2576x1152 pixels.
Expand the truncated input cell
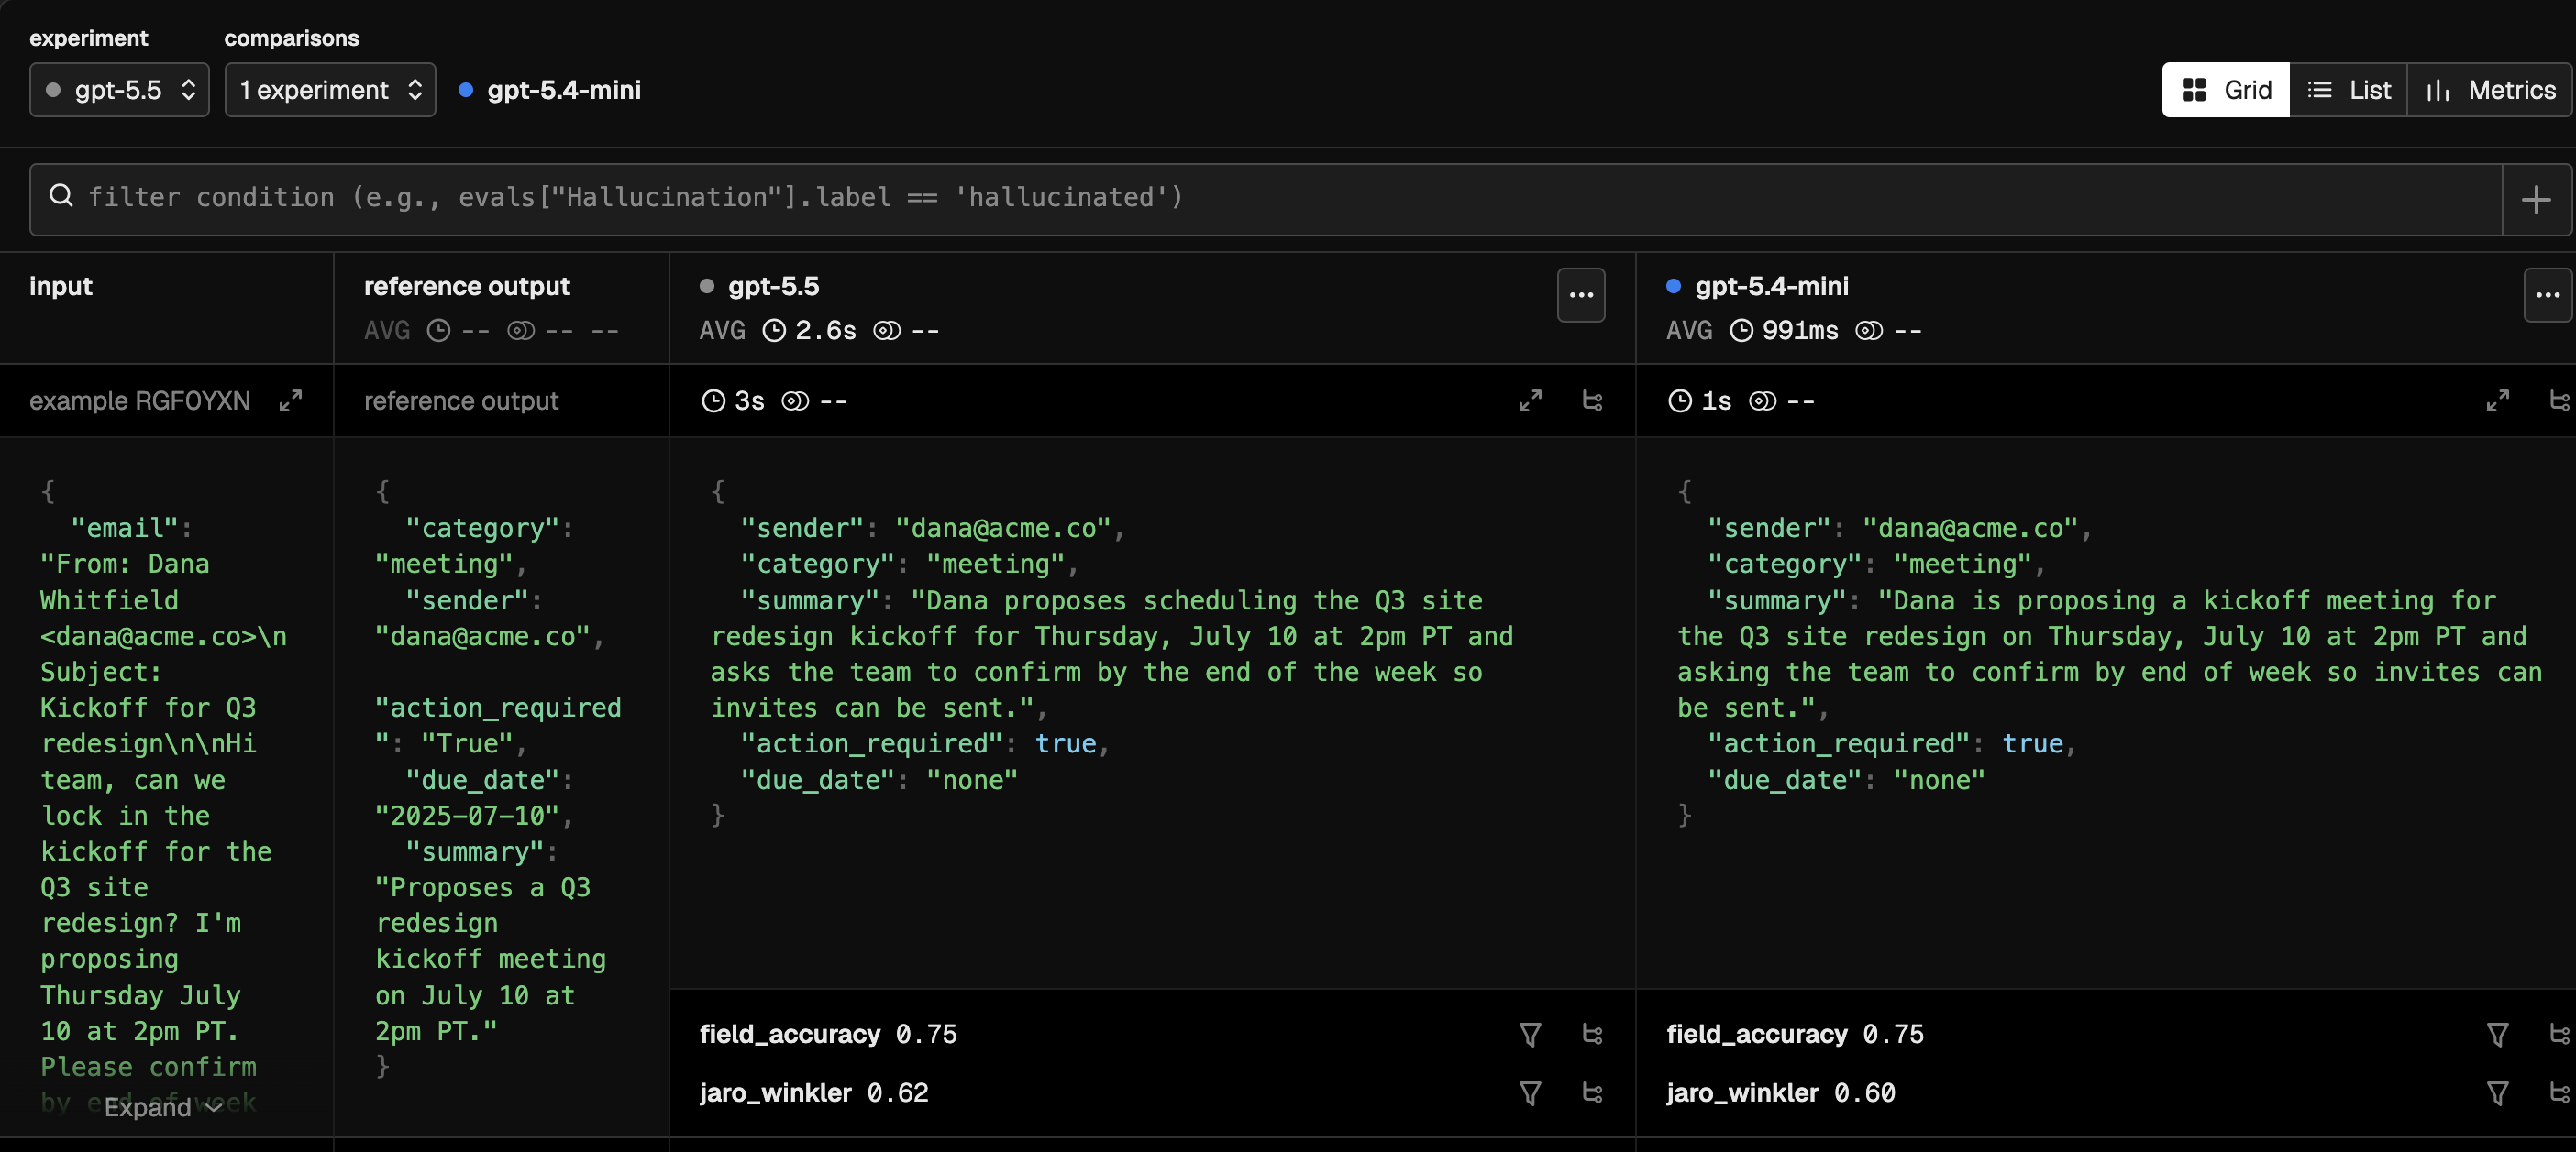[x=163, y=1107]
